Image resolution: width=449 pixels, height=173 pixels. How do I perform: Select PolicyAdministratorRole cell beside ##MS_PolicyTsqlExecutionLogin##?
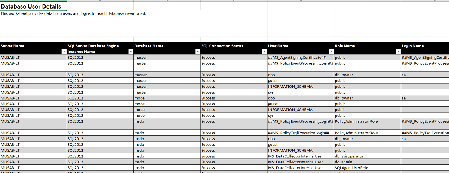coord(367,133)
